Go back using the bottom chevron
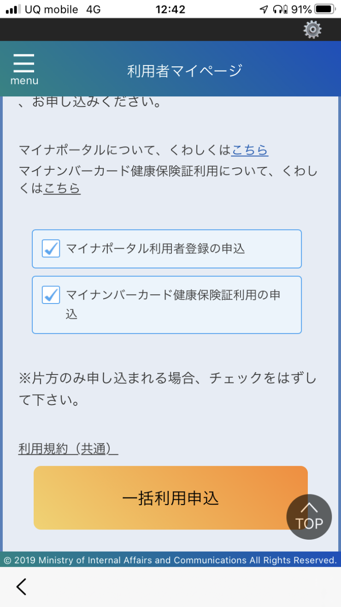Image resolution: width=341 pixels, height=607 pixels. [x=21, y=587]
